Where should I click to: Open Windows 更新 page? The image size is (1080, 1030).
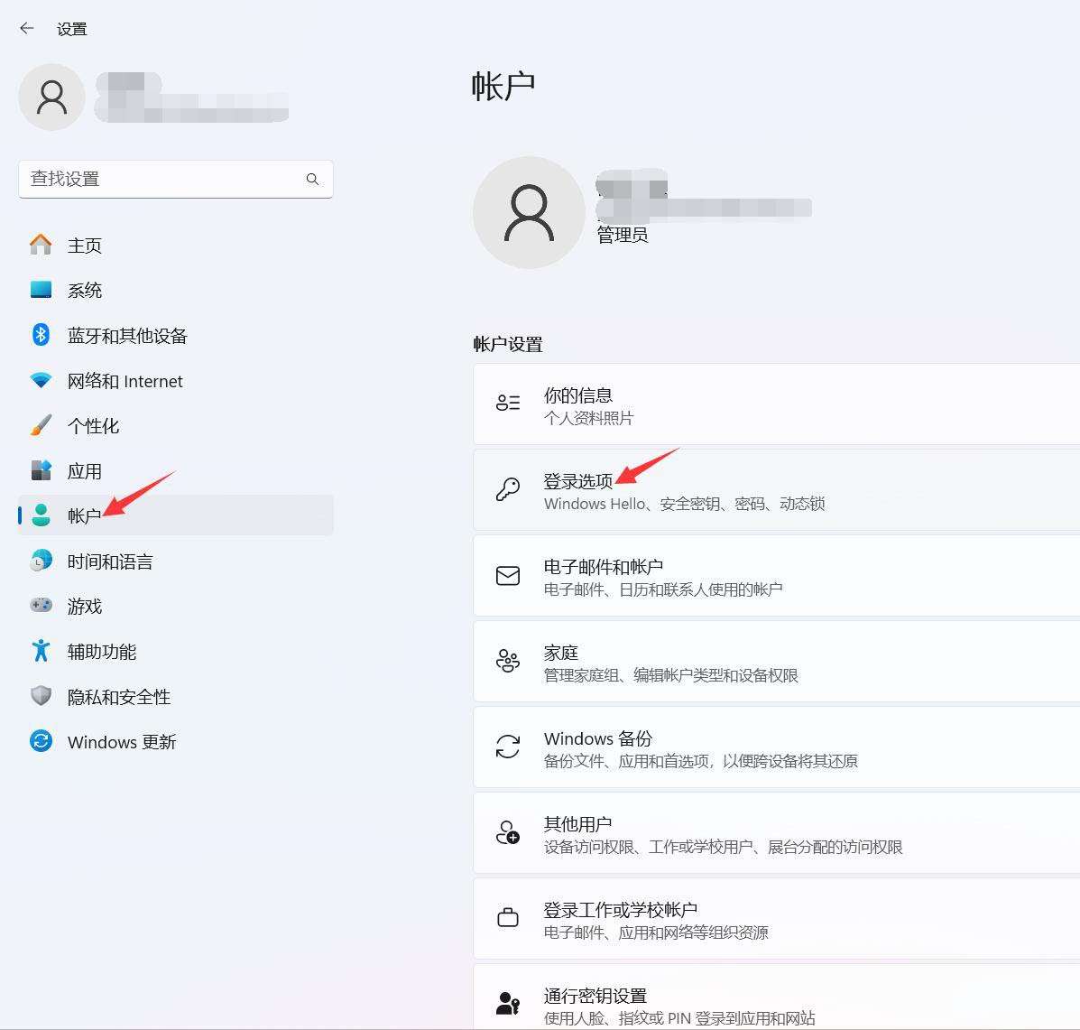(x=121, y=742)
